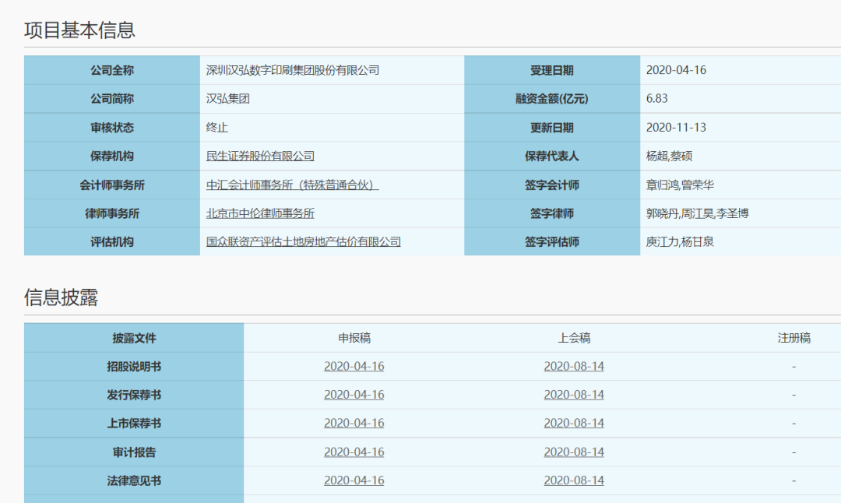
Task: Open 发行保荐书 申报稿 dated 2020-04-16
Action: pyautogui.click(x=354, y=395)
